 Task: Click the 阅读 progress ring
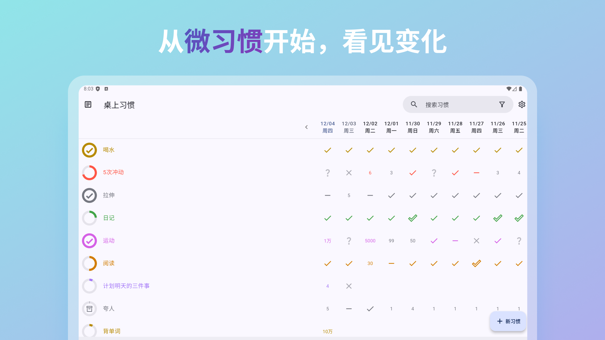[89, 263]
